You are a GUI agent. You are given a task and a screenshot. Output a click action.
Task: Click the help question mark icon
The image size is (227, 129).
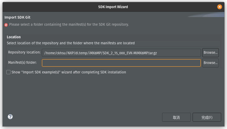coord(10,117)
